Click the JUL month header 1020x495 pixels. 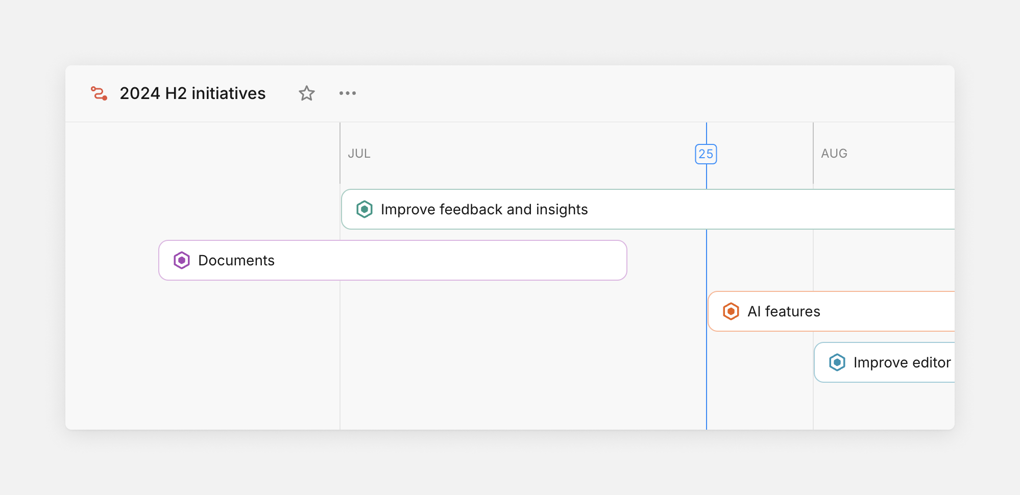coord(359,153)
